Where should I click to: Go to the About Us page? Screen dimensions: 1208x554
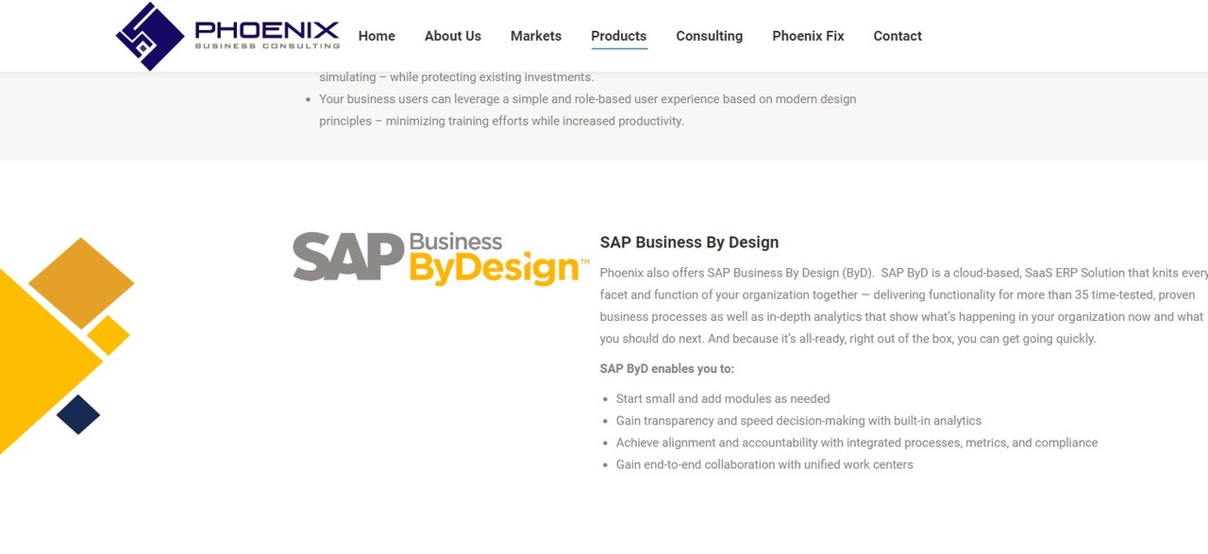pyautogui.click(x=453, y=36)
